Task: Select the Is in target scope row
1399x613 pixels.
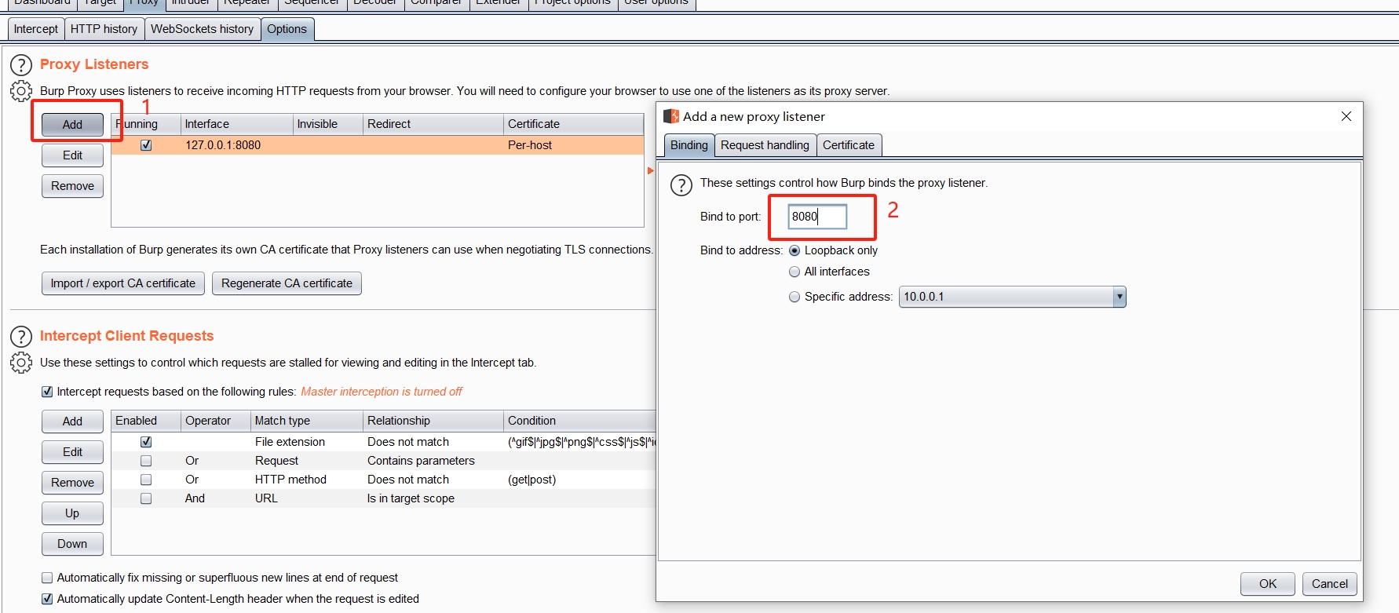Action: [383, 498]
